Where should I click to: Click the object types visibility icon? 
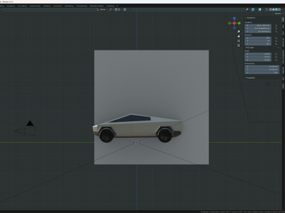point(247,9)
